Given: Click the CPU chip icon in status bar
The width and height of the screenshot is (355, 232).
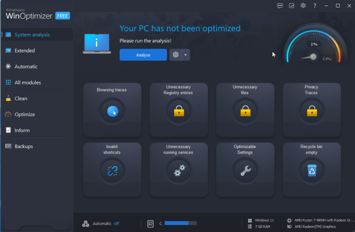Looking at the screenshot, I should click(x=289, y=220).
